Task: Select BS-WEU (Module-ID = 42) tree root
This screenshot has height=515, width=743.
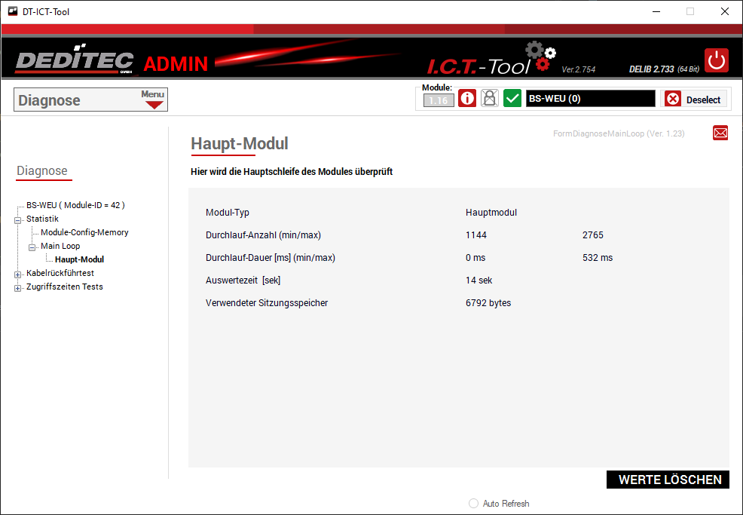Action: (x=75, y=205)
